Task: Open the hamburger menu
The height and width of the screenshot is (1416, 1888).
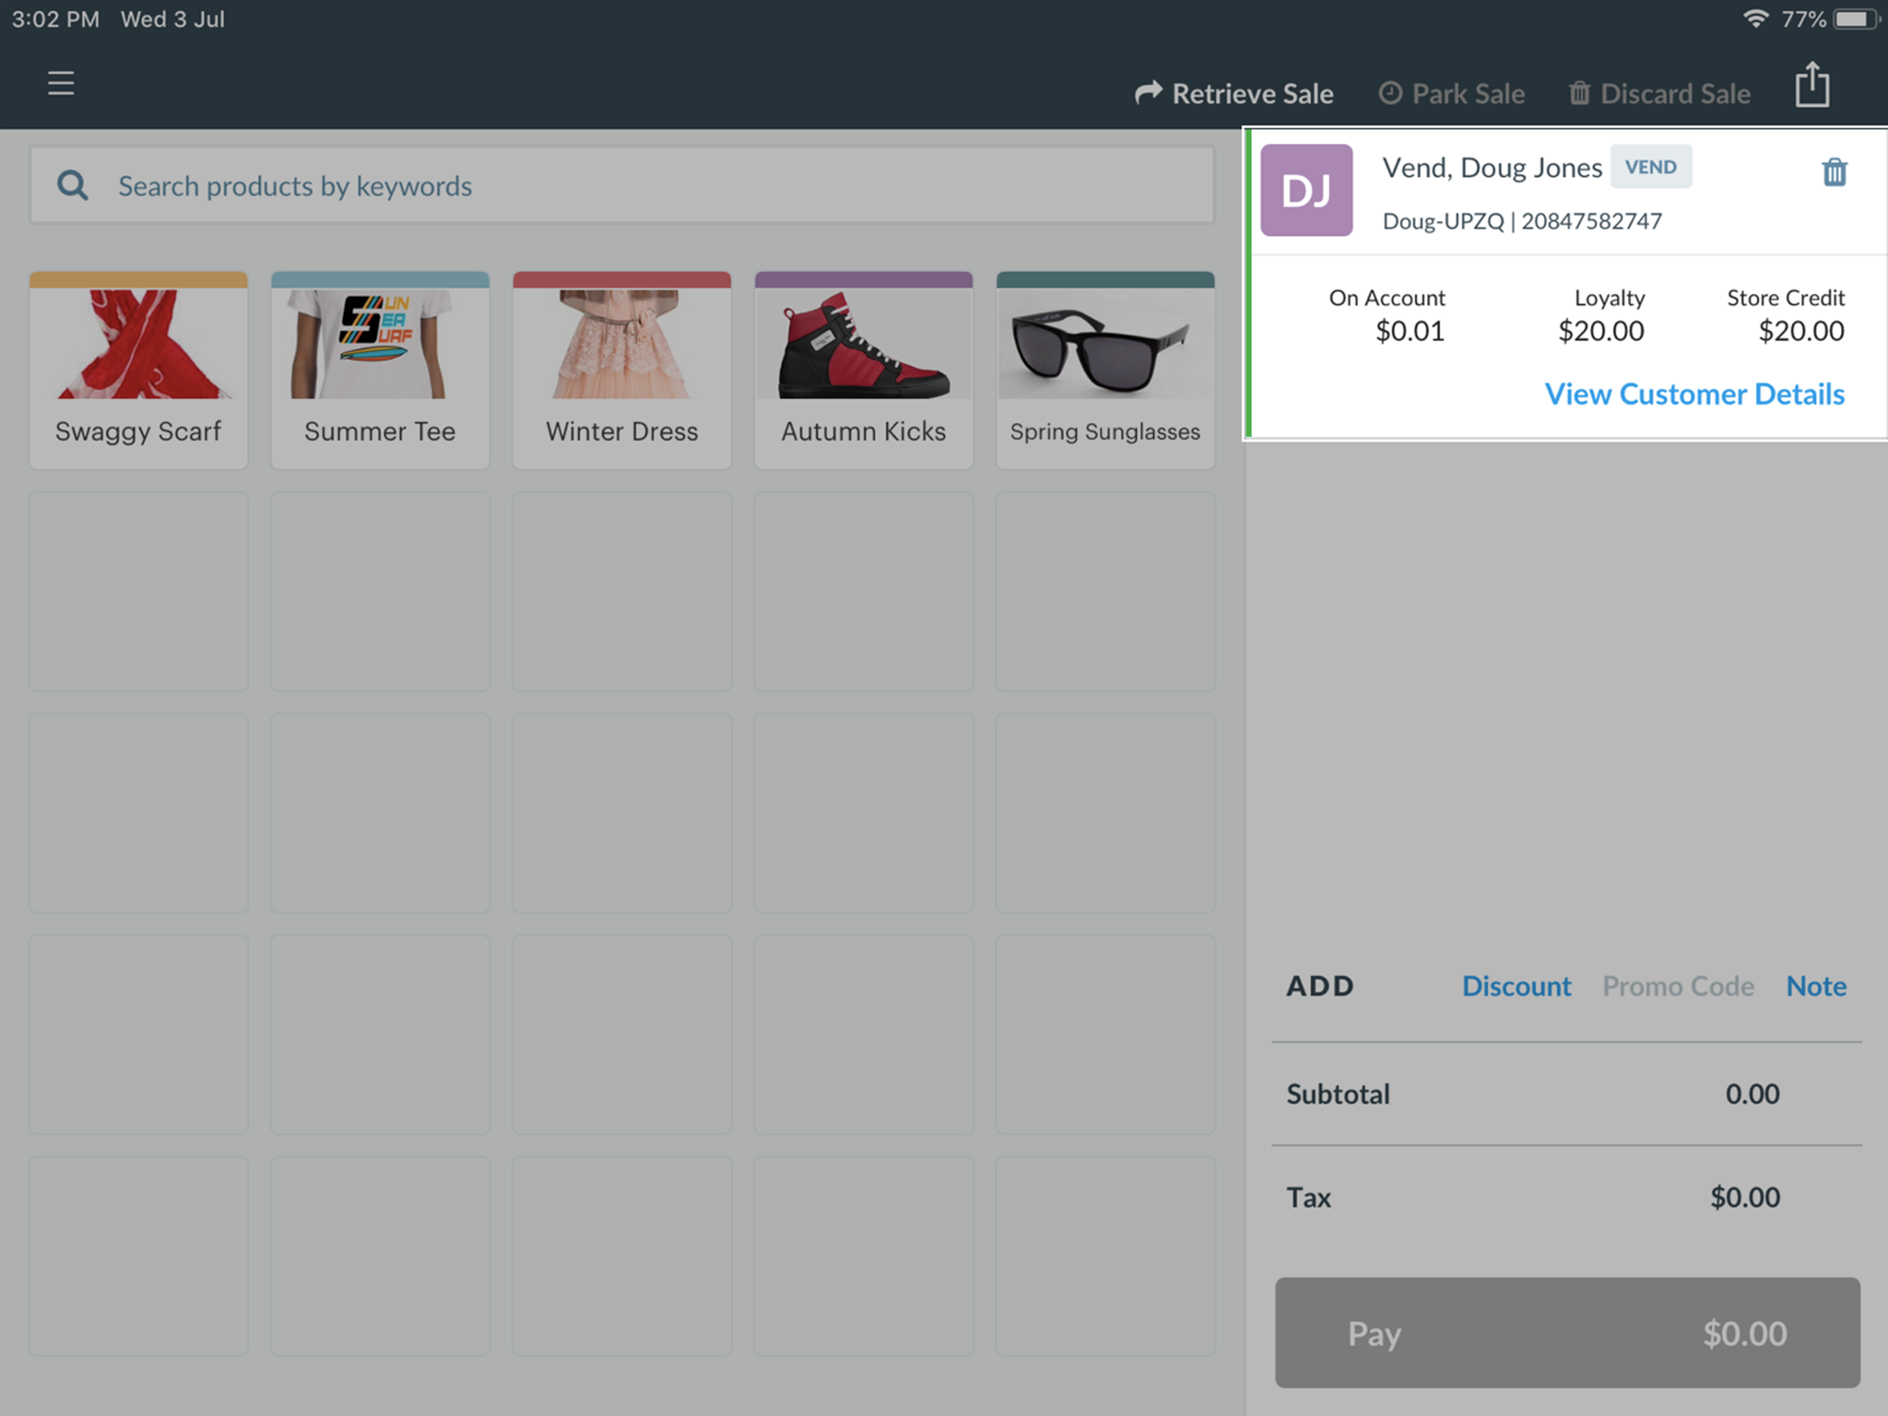Action: point(61,83)
